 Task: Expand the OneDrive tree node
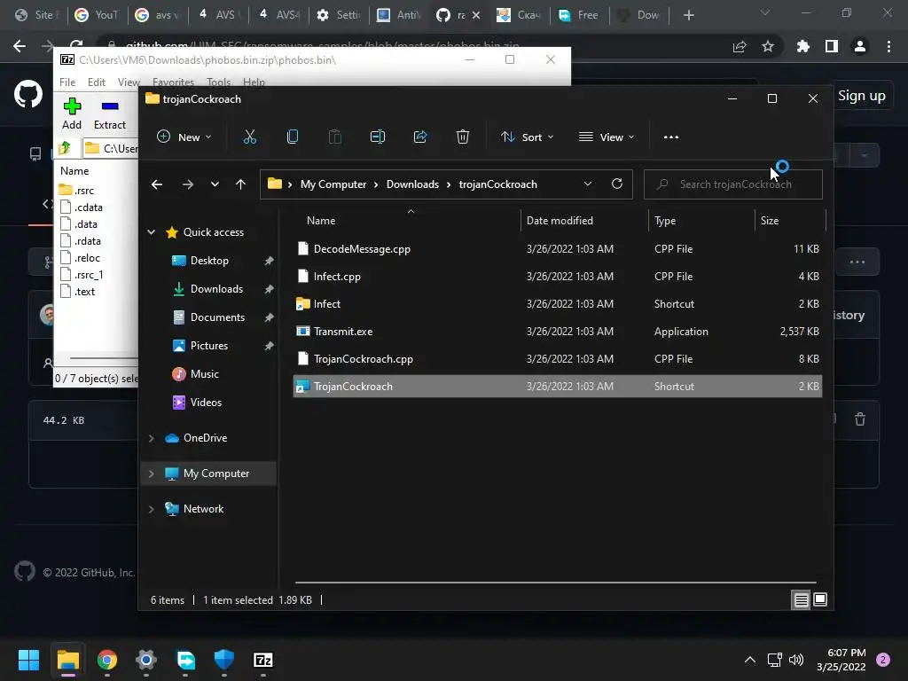151,438
